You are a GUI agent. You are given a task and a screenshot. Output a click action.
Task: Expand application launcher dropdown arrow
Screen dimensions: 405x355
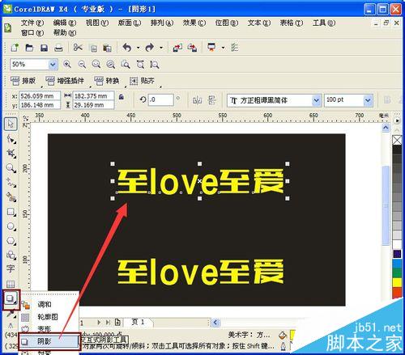click(223, 48)
